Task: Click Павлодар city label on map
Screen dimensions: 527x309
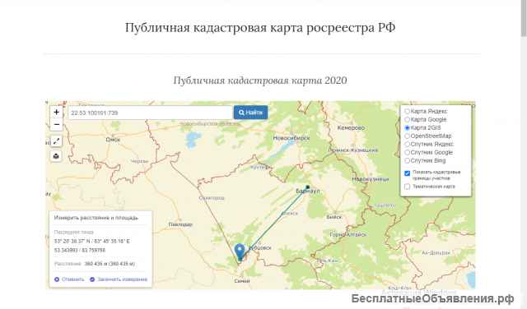Action: click(180, 224)
